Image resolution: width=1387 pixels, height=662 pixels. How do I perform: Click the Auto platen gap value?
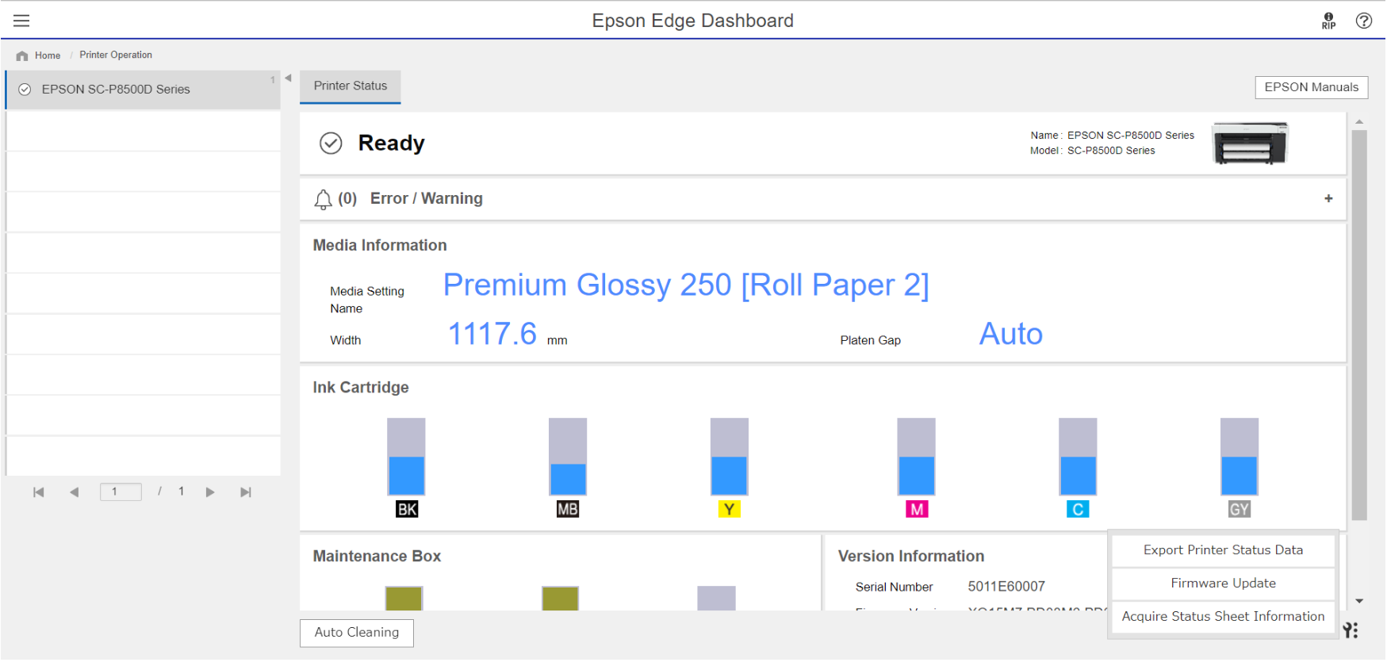[x=1011, y=335]
